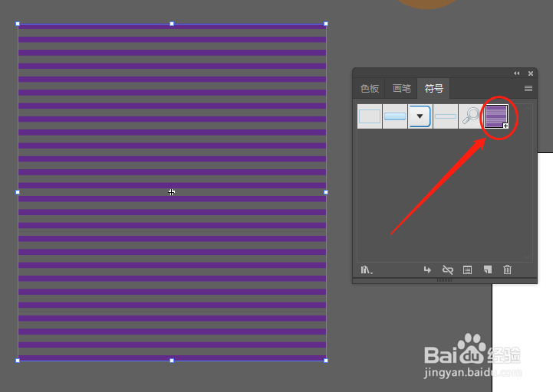
Task: Click the middle-right selection handle
Action: 326,192
